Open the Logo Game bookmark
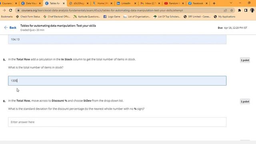Image resolution: width=256 pixels, height=144 pixels. tap(112, 17)
